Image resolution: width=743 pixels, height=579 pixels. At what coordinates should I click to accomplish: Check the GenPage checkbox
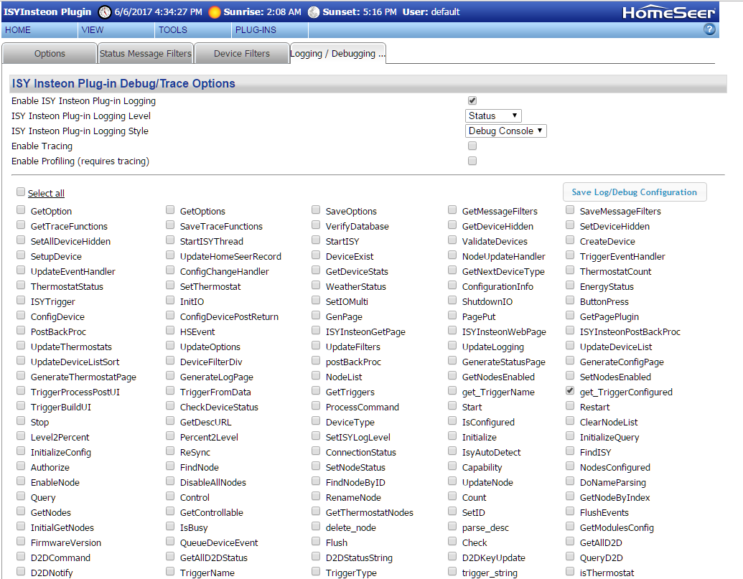point(316,315)
